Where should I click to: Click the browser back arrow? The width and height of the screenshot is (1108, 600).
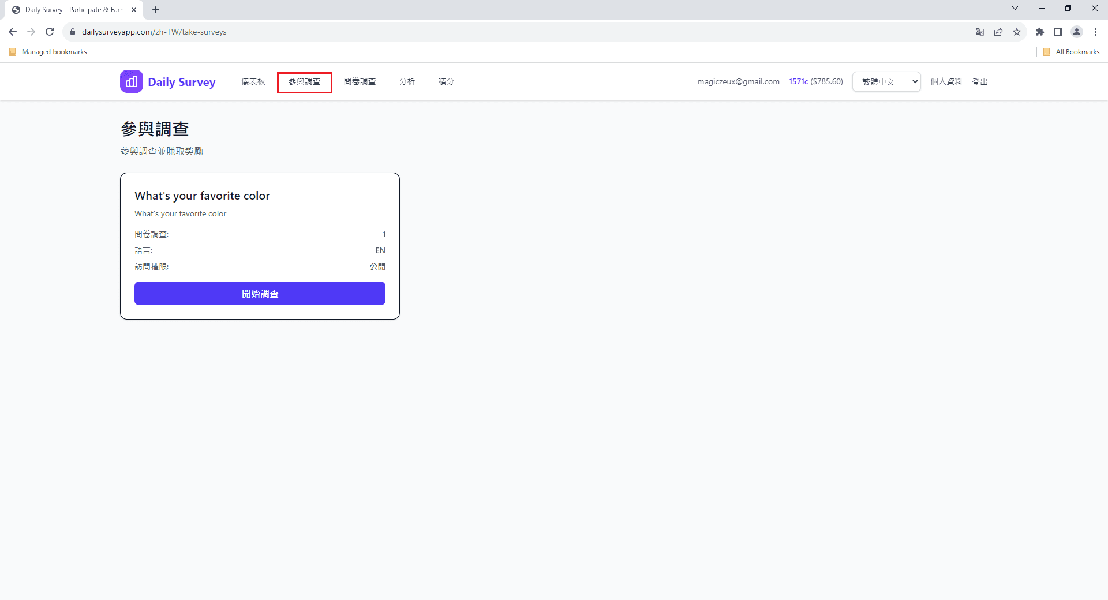13,32
